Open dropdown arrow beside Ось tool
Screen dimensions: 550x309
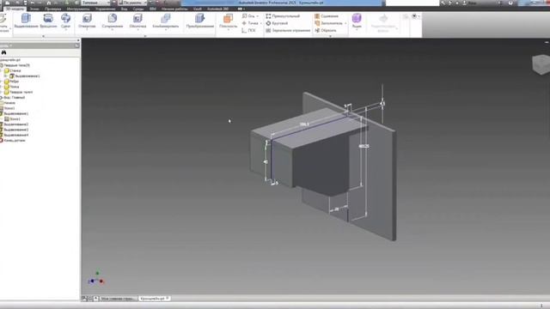[x=258, y=16]
